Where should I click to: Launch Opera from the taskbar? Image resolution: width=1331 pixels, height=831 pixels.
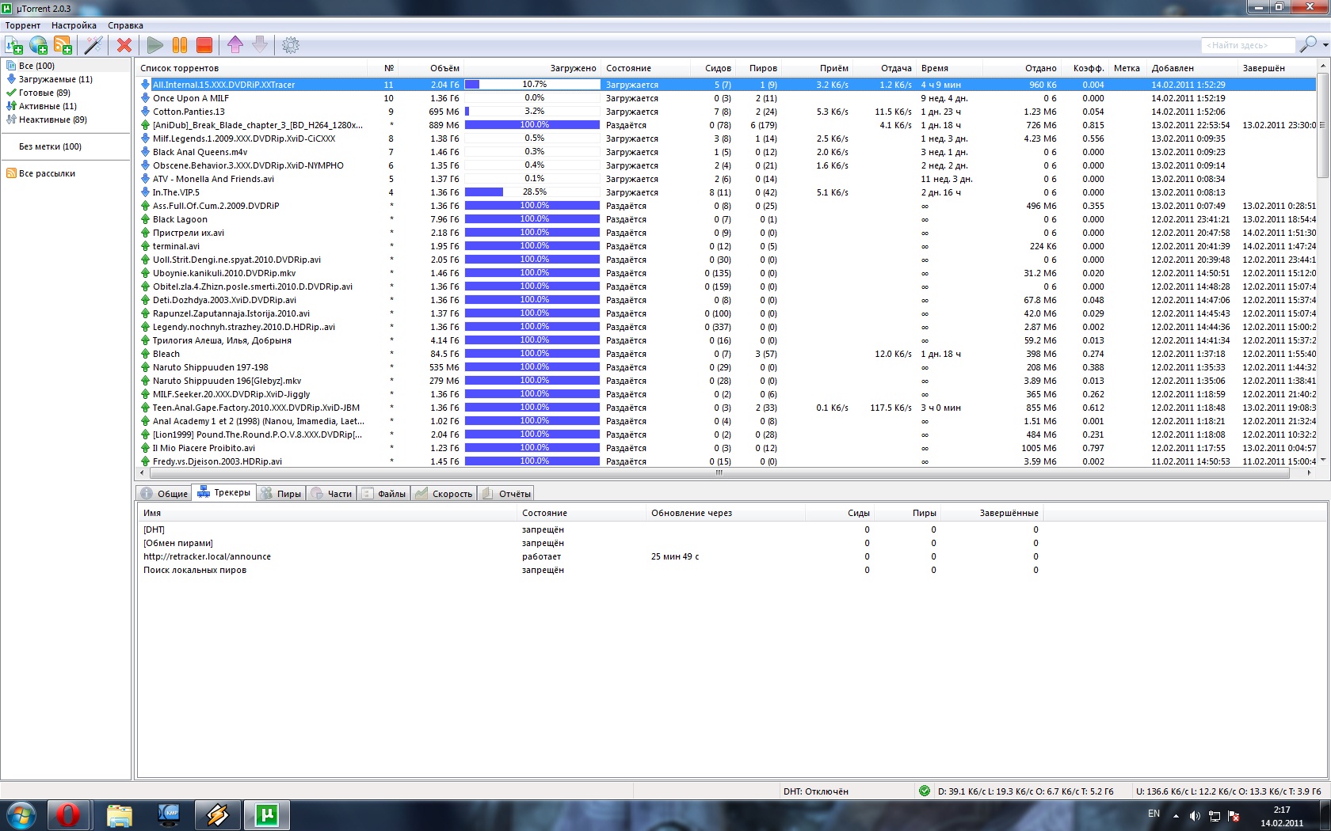[x=68, y=814]
